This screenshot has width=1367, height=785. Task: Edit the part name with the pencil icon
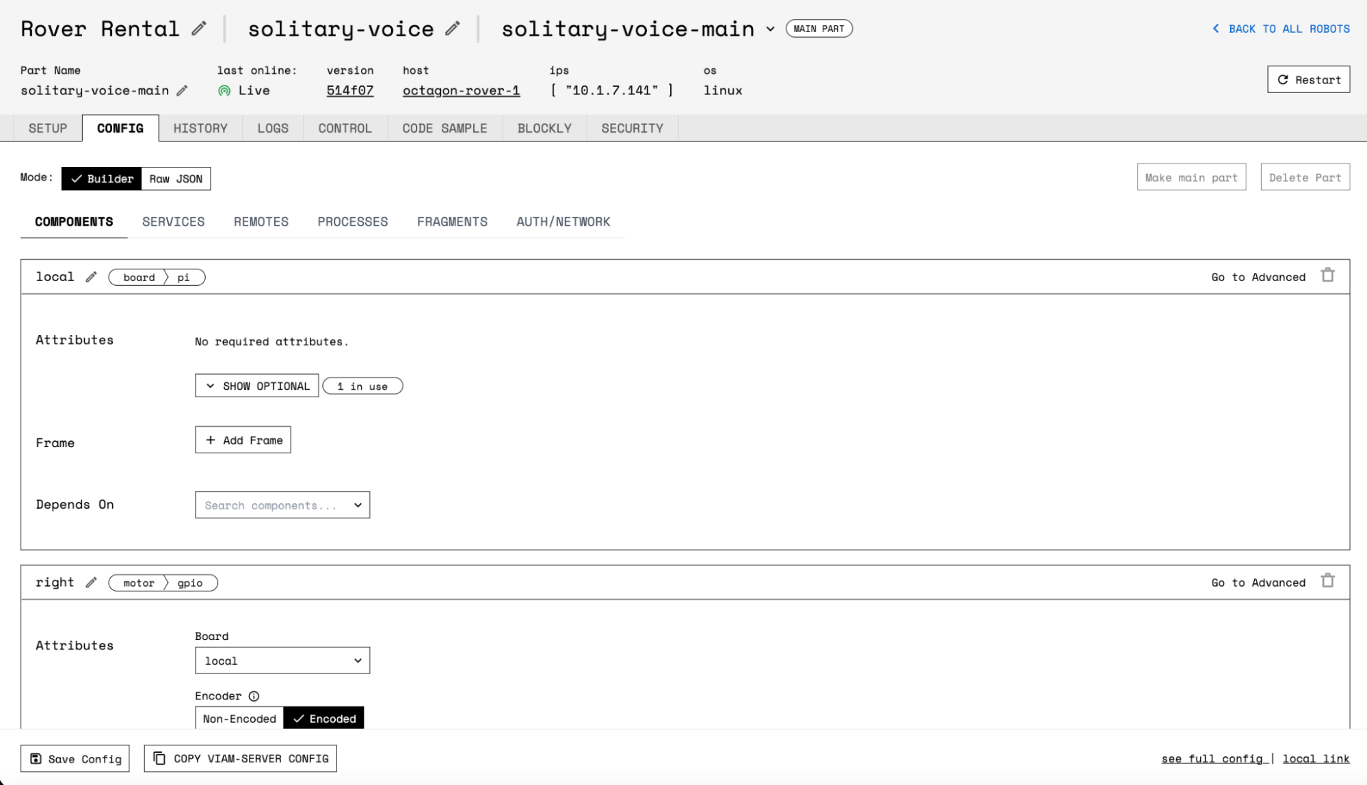[182, 90]
